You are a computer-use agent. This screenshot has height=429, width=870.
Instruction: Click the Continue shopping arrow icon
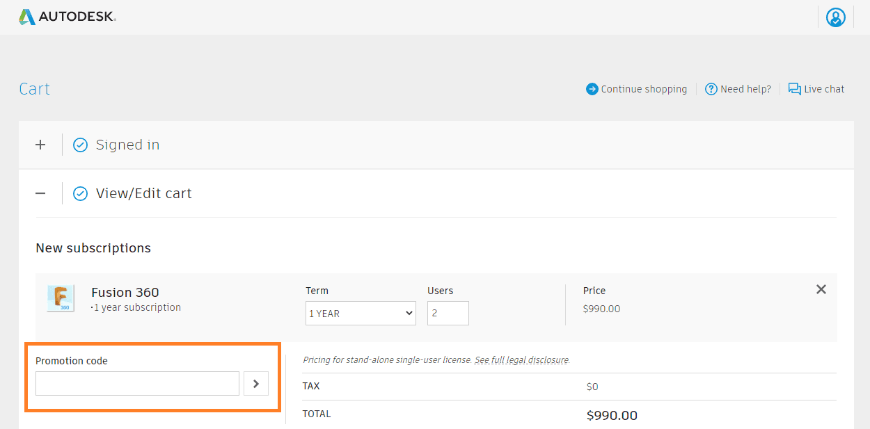[x=591, y=89]
